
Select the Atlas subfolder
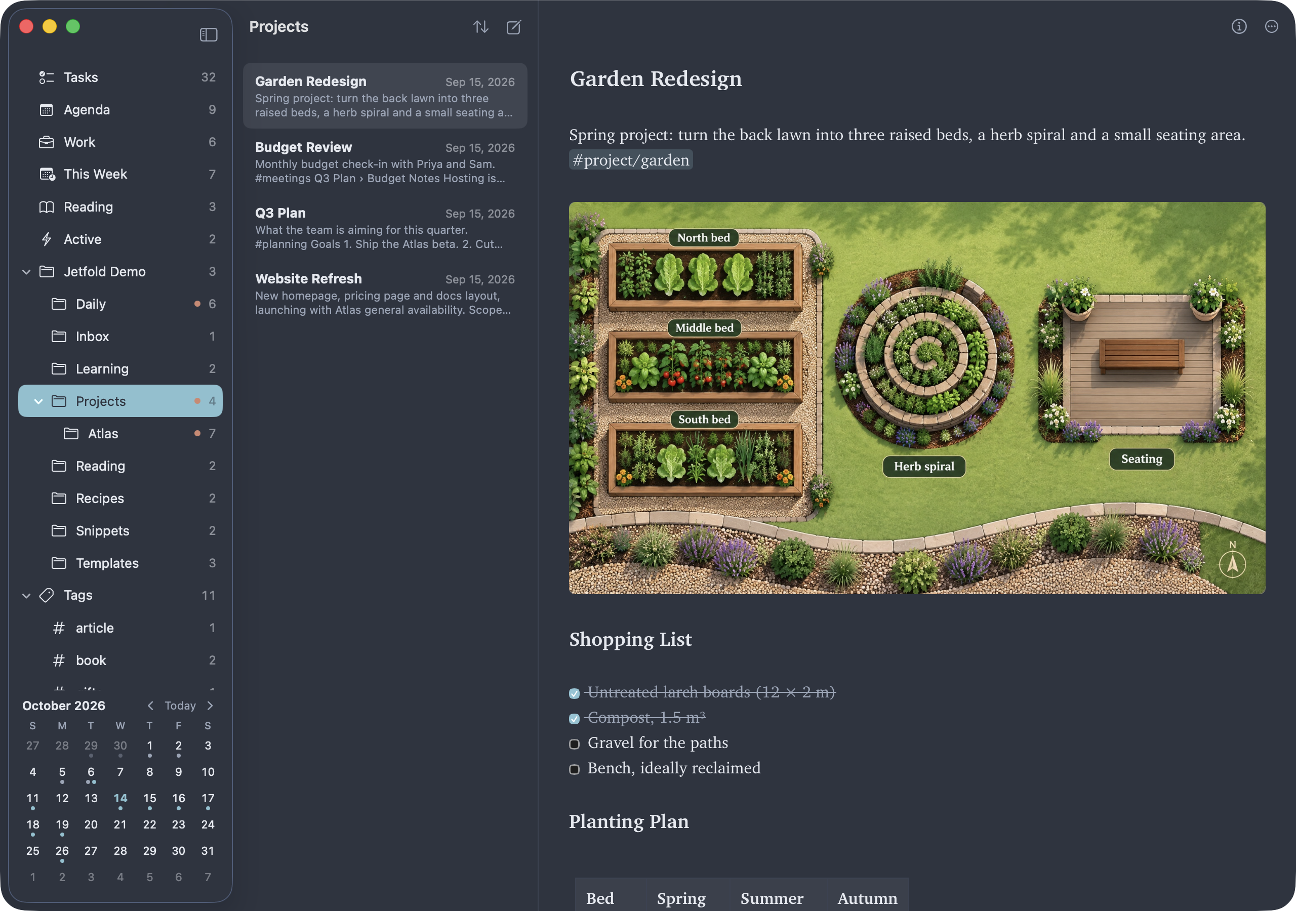click(120, 433)
